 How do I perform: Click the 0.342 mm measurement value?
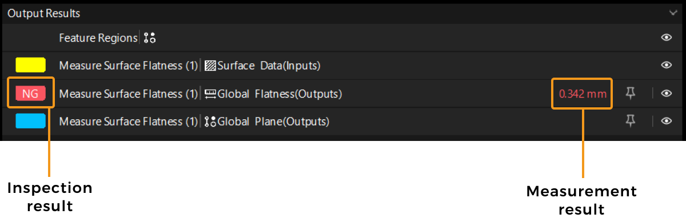tap(583, 94)
